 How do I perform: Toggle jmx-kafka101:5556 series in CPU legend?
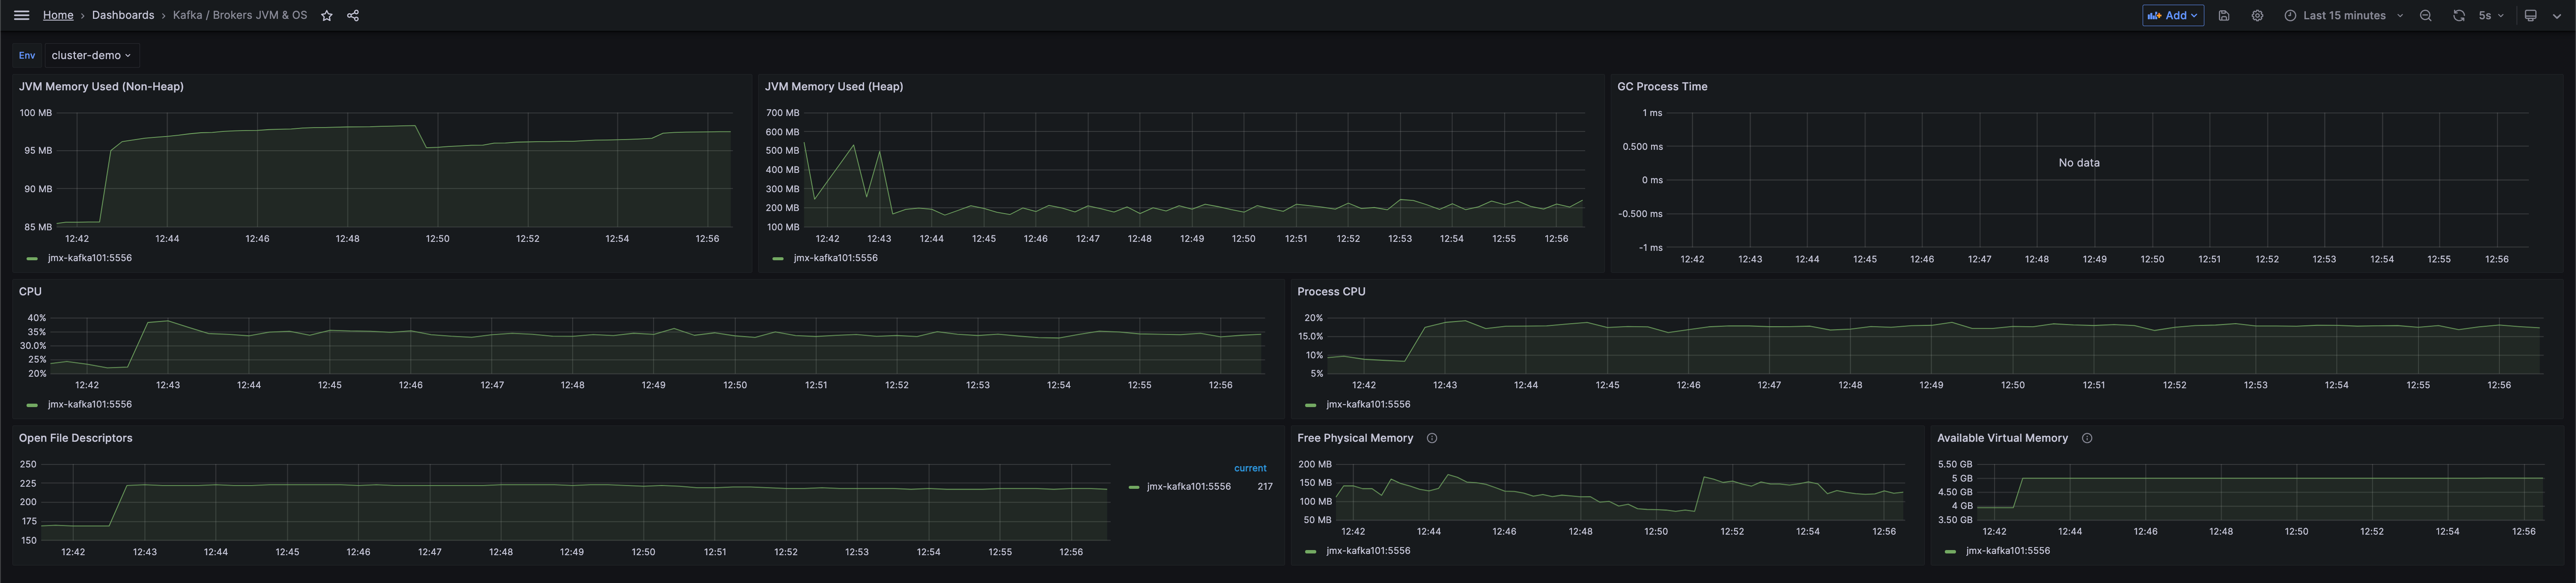89,404
